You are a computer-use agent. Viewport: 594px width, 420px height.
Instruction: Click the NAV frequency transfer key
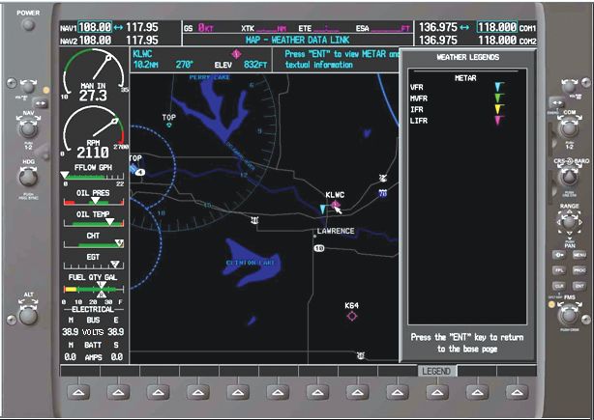40,102
